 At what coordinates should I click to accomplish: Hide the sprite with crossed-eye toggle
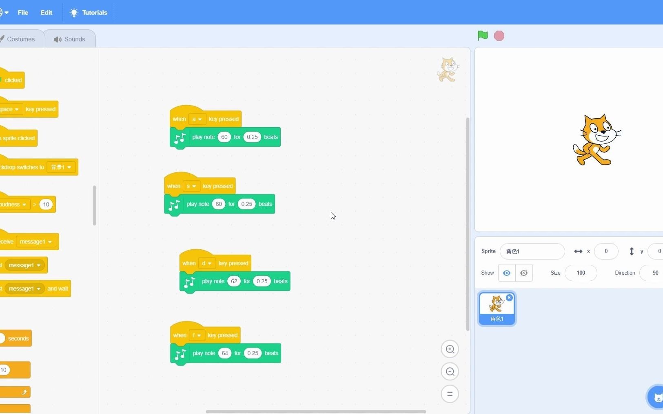tap(523, 273)
